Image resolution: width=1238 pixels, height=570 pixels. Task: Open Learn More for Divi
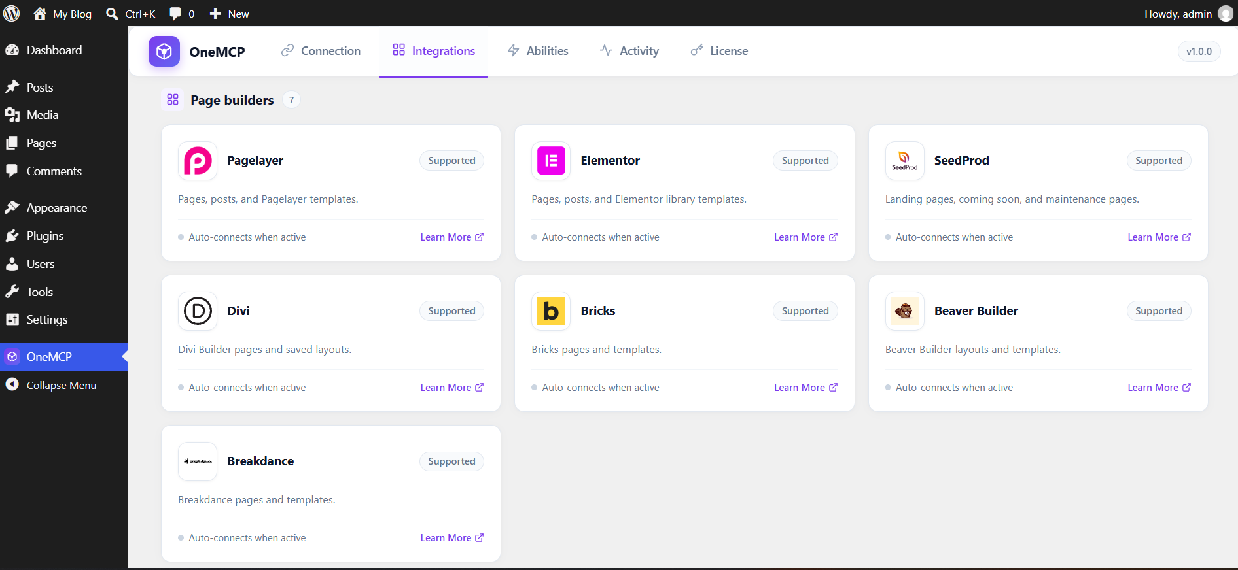(x=452, y=388)
